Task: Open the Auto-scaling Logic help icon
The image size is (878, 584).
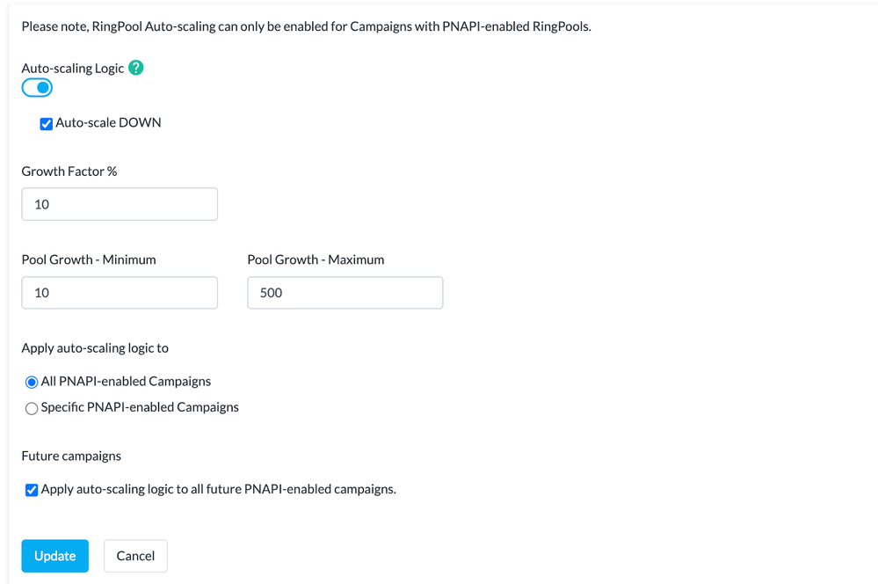Action: 135,68
